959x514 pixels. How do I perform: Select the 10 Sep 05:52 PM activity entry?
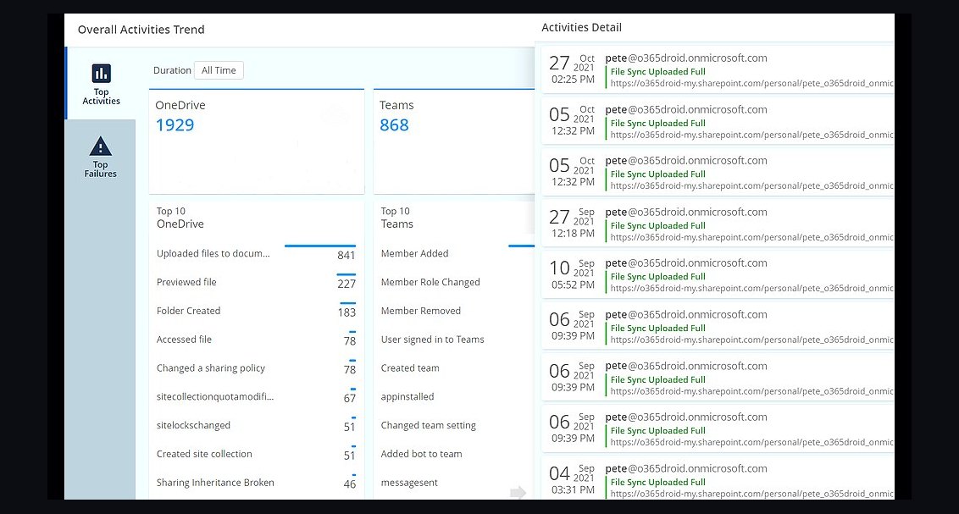[718, 276]
